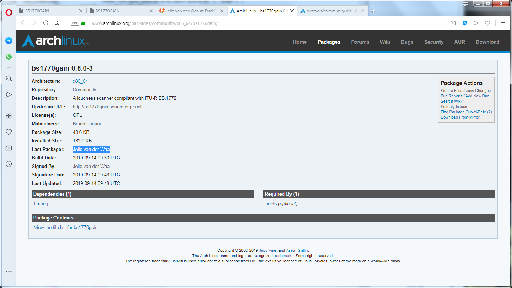The image size is (512, 288).
Task: Click Flag Package Out-of-Date link
Action: click(x=464, y=112)
